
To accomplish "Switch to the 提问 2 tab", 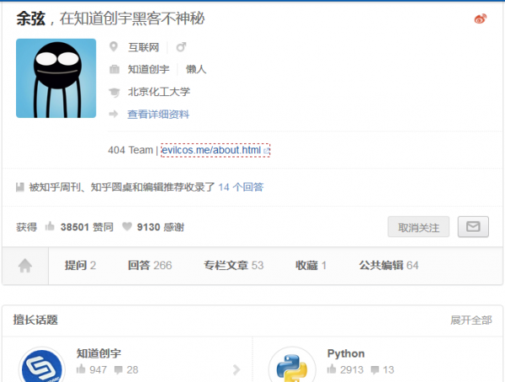I will pos(80,265).
